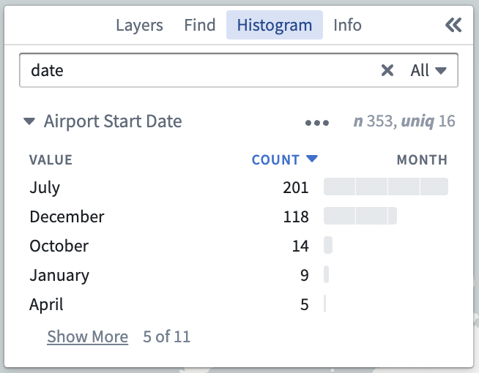Click the VALUE column header
This screenshot has height=373, width=479.
pos(51,160)
